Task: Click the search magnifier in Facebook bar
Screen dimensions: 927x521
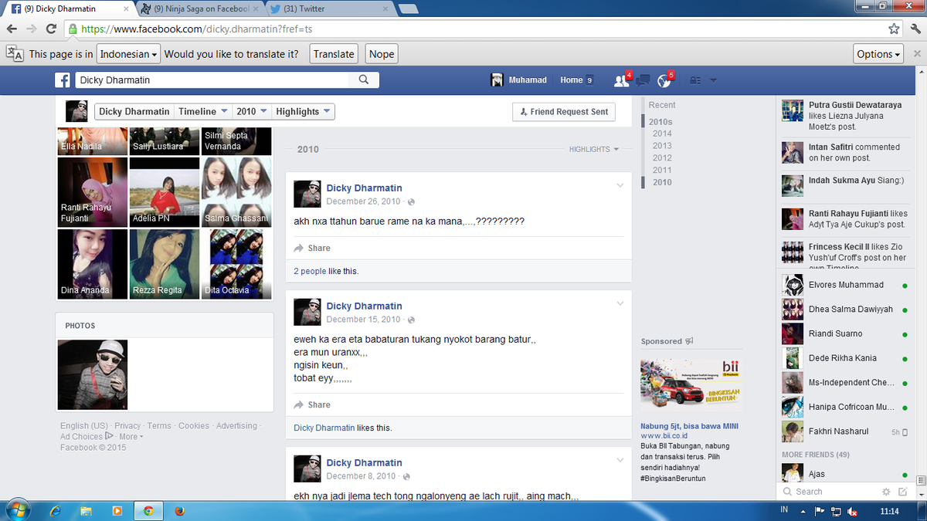Action: 364,80
